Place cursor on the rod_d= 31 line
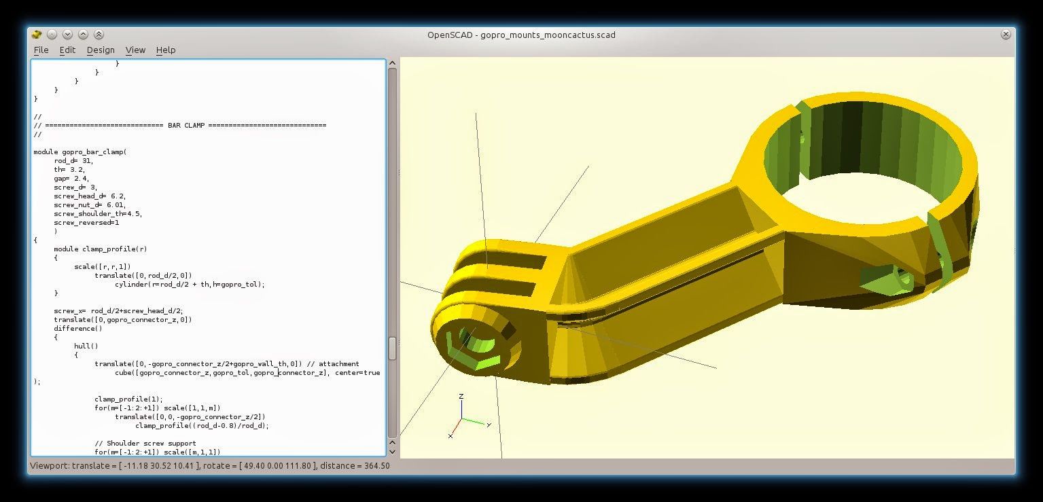1043x502 pixels. (75, 160)
